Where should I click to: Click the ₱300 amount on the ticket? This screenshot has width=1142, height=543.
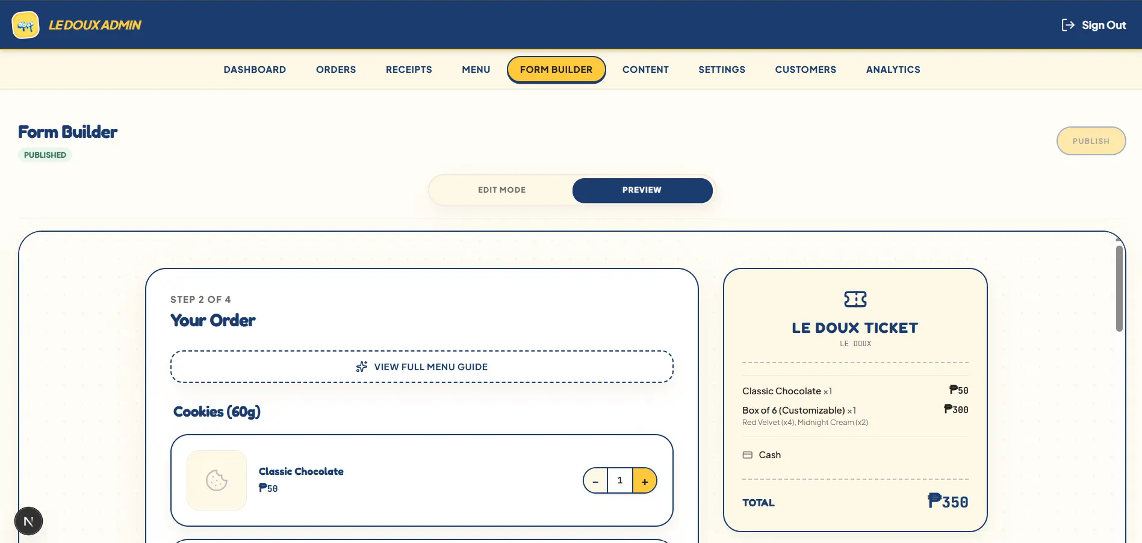pos(956,409)
